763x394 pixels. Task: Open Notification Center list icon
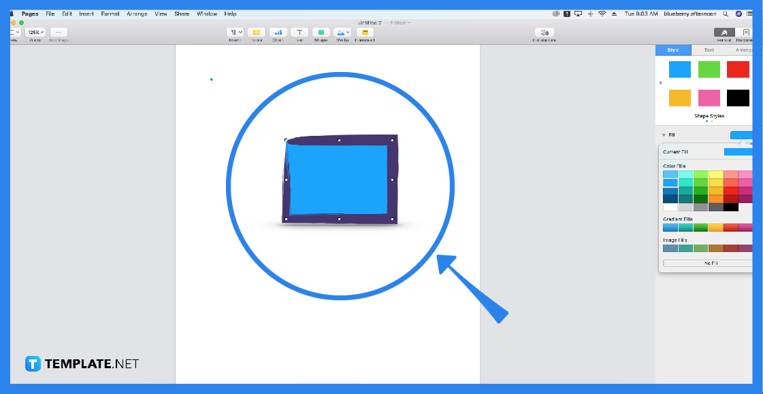tap(750, 14)
